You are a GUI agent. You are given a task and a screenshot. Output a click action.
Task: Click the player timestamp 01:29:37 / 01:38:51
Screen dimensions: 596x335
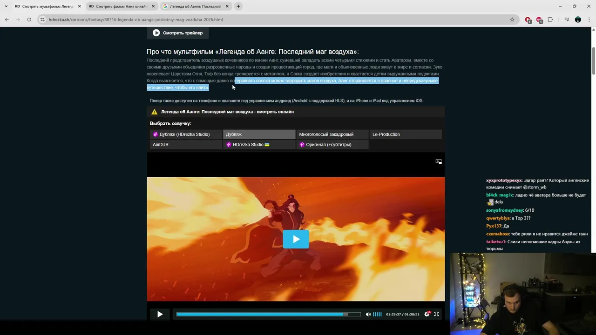coord(403,315)
